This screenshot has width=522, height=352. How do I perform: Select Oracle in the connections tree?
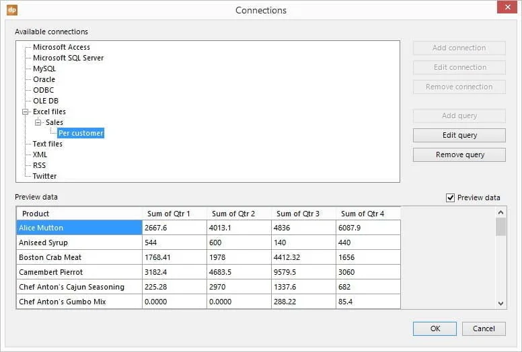click(44, 79)
